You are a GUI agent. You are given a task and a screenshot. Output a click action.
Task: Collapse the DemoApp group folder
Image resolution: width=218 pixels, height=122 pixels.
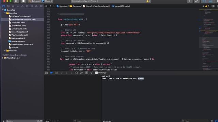(5, 13)
